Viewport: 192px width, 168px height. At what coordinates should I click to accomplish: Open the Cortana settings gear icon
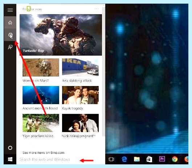click(x=10, y=35)
